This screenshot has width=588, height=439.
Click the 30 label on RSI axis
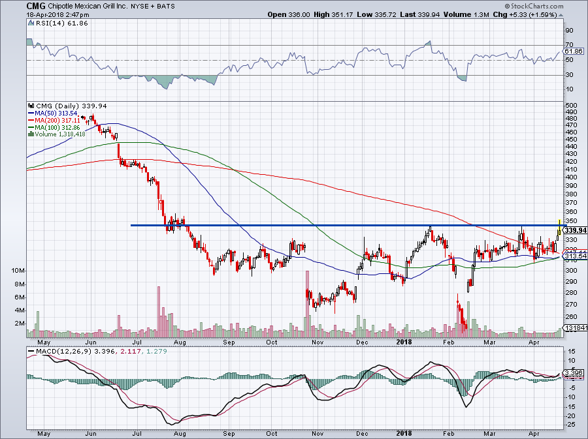[x=569, y=75]
